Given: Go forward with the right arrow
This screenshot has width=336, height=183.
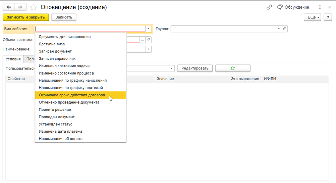Looking at the screenshot, I should point(20,7).
